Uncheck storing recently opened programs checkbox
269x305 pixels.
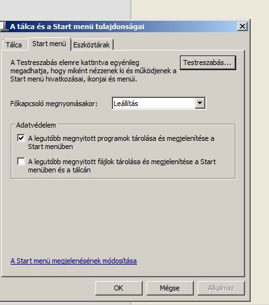pos(21,138)
